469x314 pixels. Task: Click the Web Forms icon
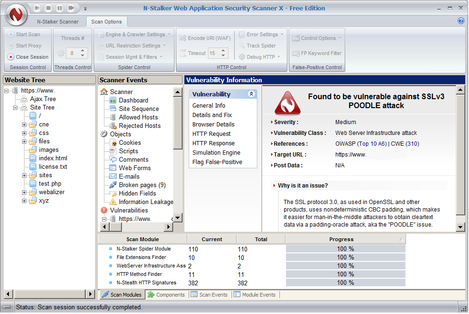pyautogui.click(x=113, y=168)
